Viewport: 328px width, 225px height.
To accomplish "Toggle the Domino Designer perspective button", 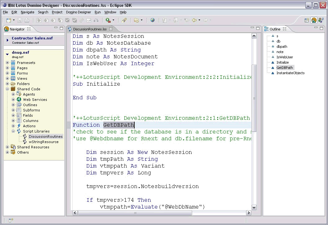I will click(314, 20).
